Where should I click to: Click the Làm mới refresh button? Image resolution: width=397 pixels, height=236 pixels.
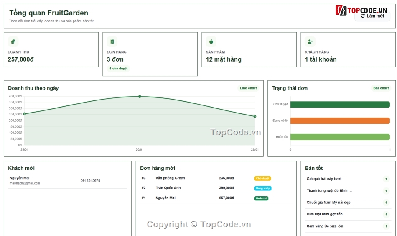[x=372, y=16]
